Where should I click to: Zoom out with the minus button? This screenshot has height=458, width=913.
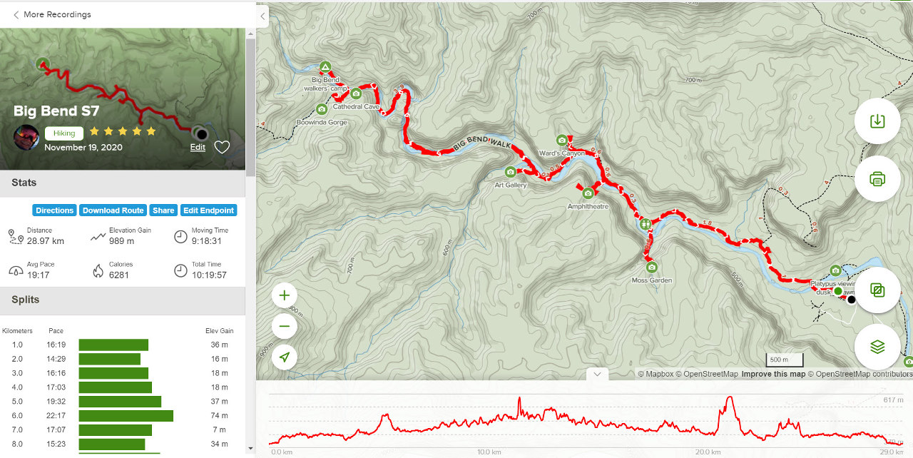tap(285, 327)
